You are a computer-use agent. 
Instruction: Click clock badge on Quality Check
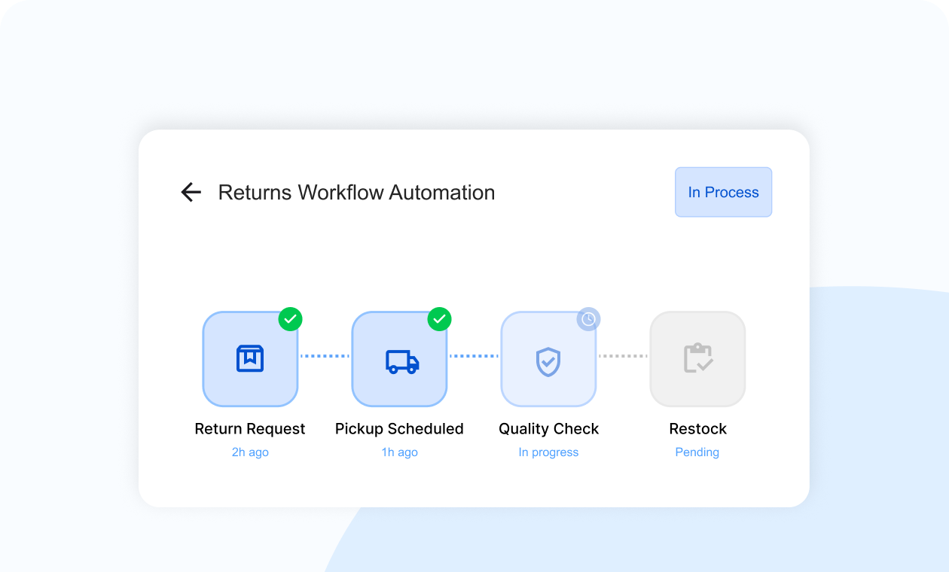588,319
